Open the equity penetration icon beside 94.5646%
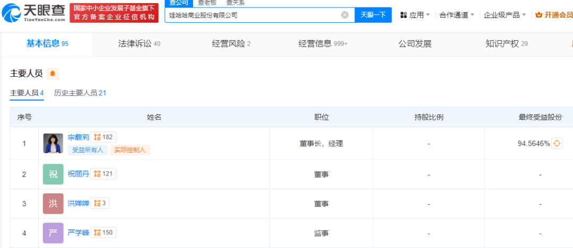This screenshot has width=573, height=248. coord(557,144)
